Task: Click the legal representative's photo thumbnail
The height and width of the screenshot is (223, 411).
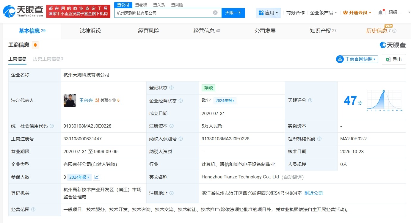Action: pos(70,100)
